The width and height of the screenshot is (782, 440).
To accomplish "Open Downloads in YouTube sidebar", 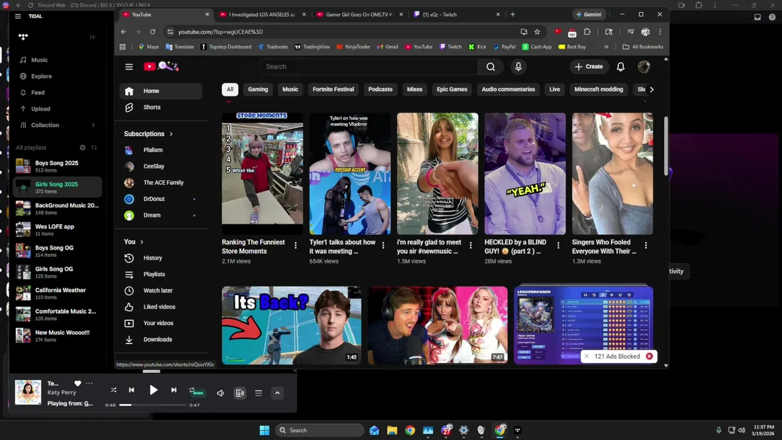I will point(161,339).
